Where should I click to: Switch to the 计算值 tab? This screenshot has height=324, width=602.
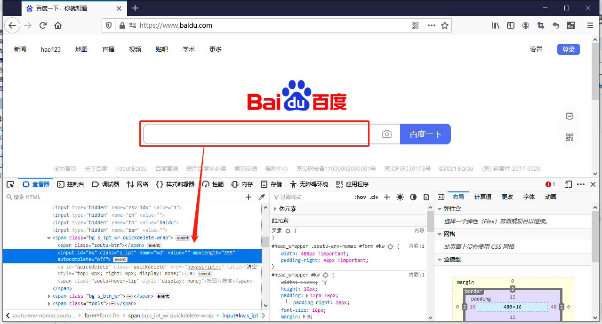pos(482,197)
